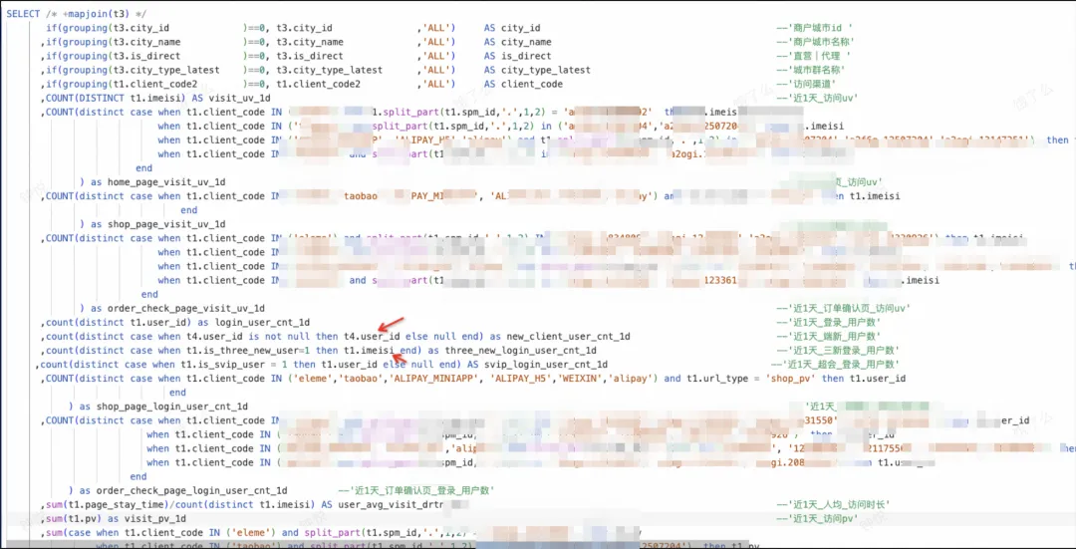
Task: Click the shop_page_login_user_cnt_1d alias
Action: [x=172, y=407]
